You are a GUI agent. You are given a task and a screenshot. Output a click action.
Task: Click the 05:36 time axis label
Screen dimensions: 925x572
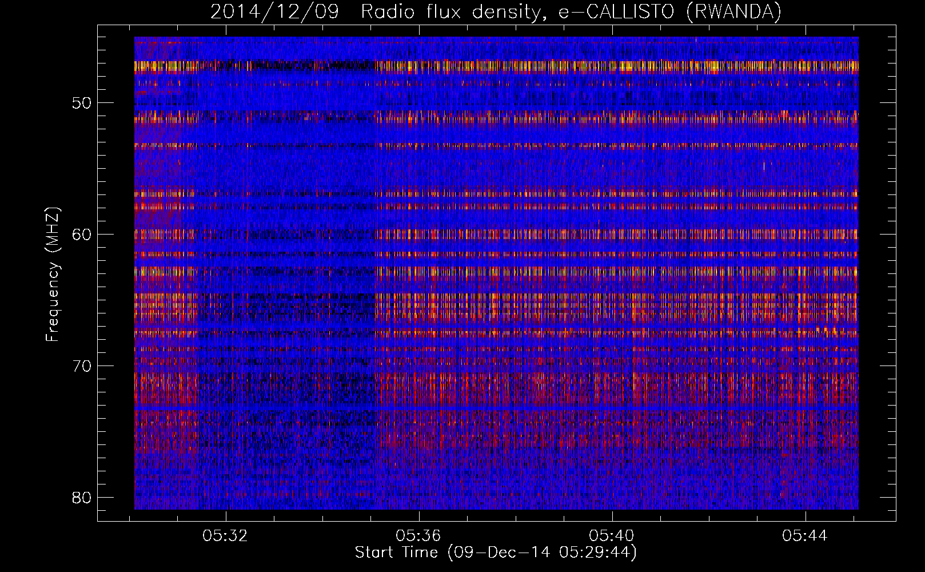point(418,536)
